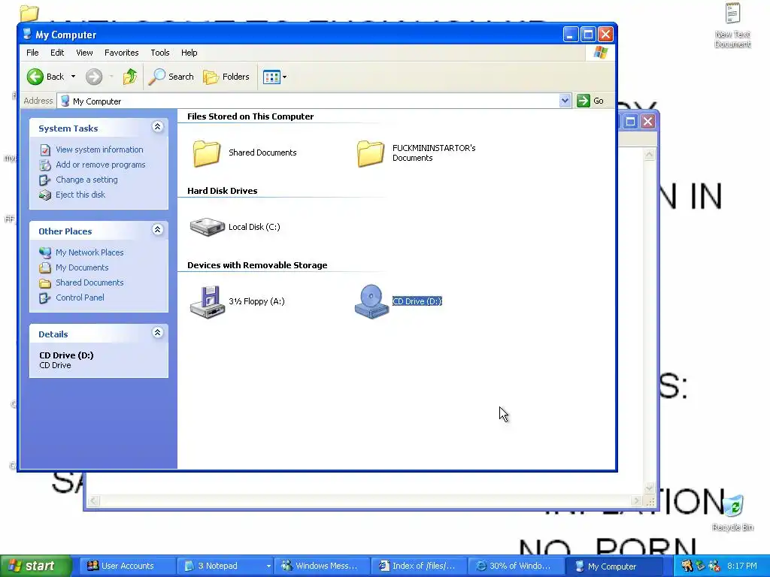770x577 pixels.
Task: Click the My Computer title bar icon
Action: coord(28,35)
